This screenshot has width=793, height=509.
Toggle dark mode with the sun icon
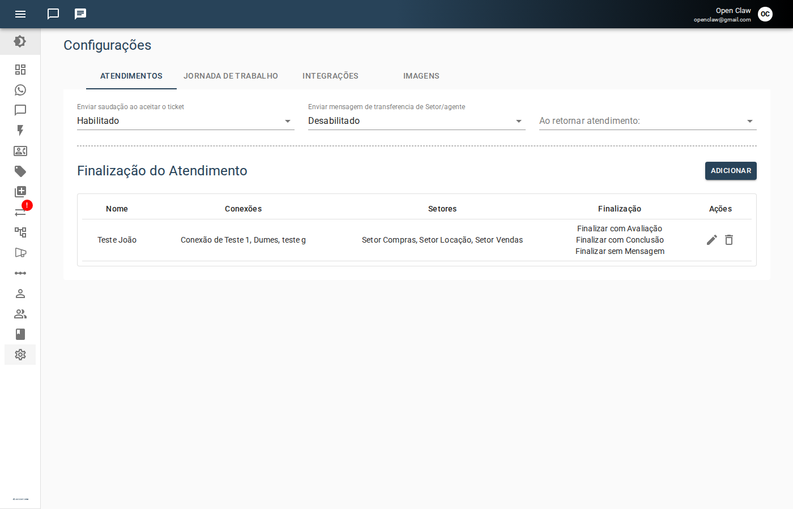pyautogui.click(x=20, y=41)
